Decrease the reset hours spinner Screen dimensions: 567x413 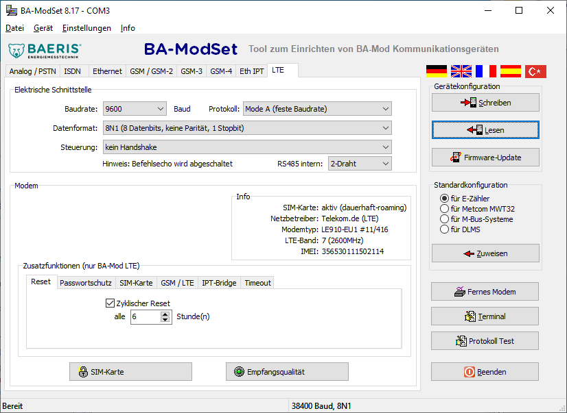(165, 320)
